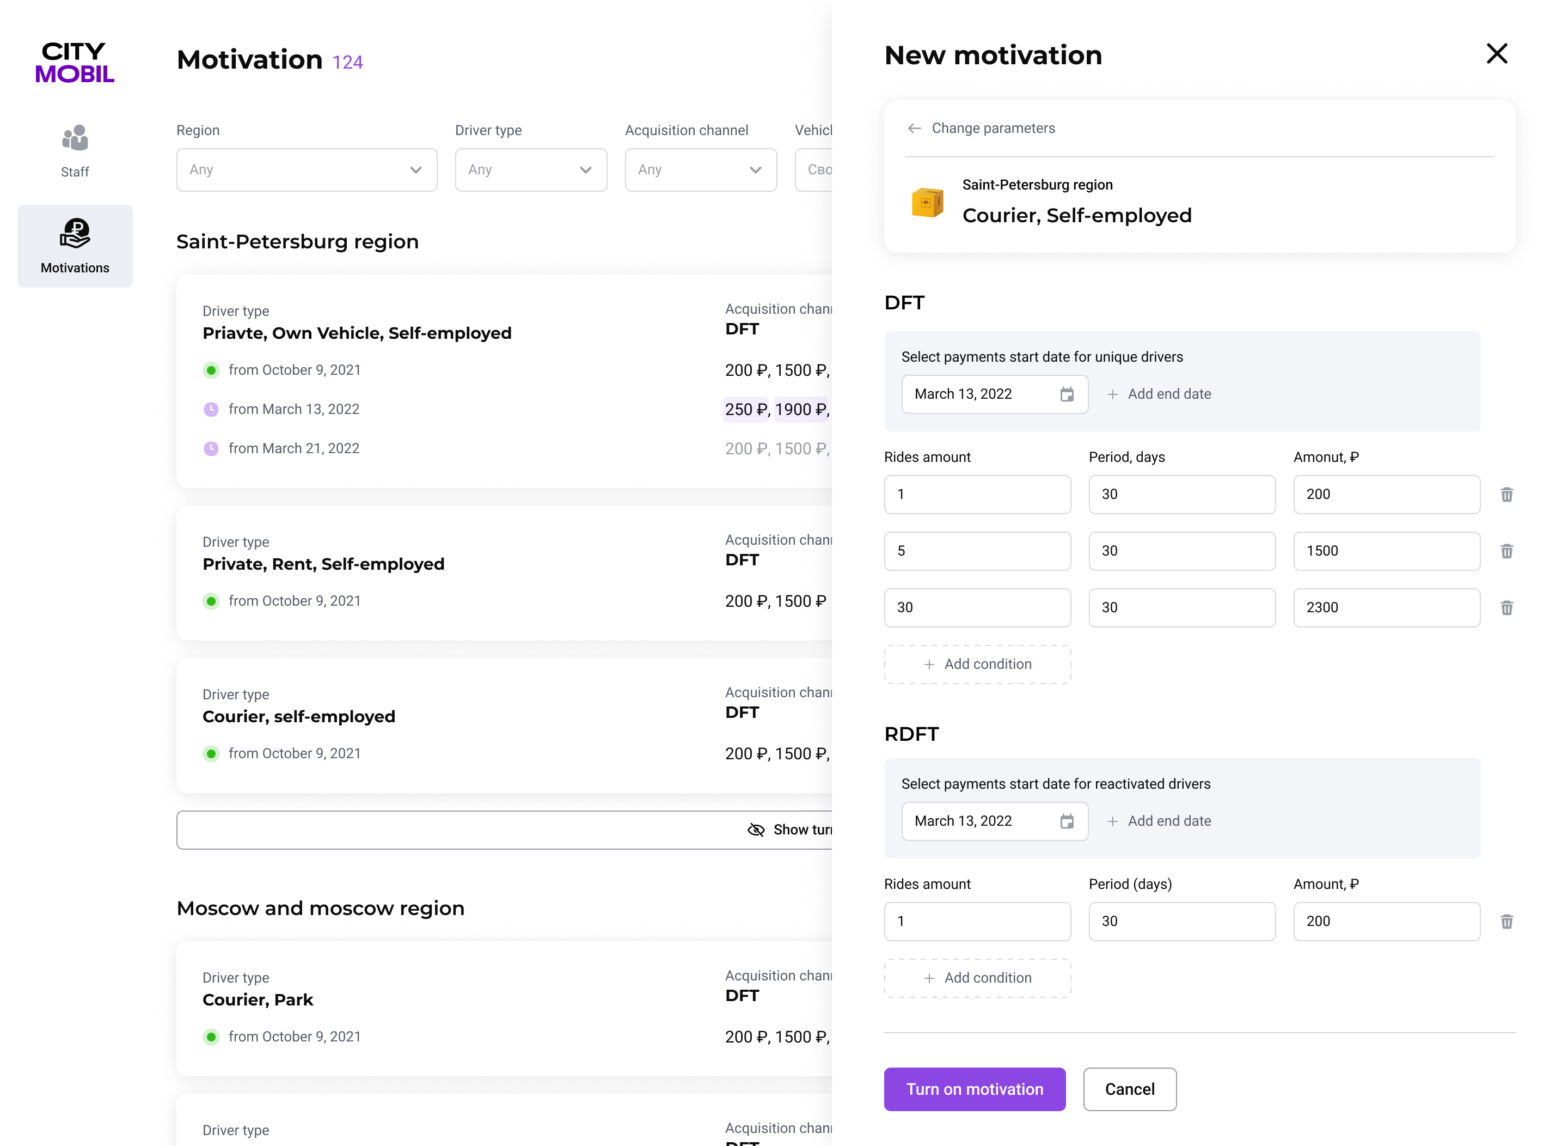Image resolution: width=1568 pixels, height=1146 pixels.
Task: Open Courier, Park card title
Action: click(258, 999)
